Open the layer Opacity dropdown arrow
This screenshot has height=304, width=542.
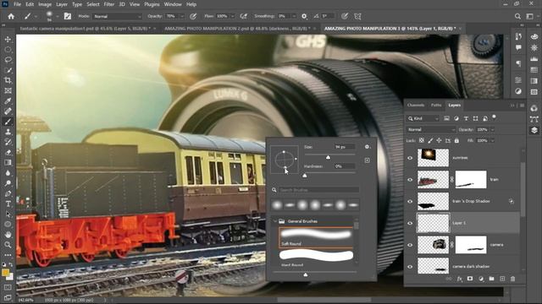tap(493, 129)
